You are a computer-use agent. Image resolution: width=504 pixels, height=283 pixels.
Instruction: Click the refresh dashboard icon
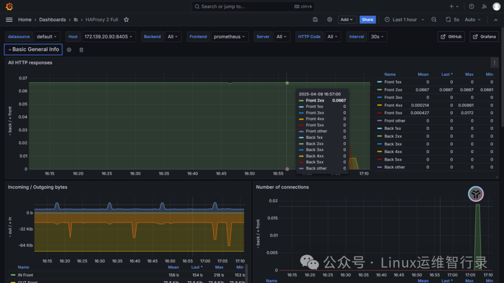tap(448, 20)
